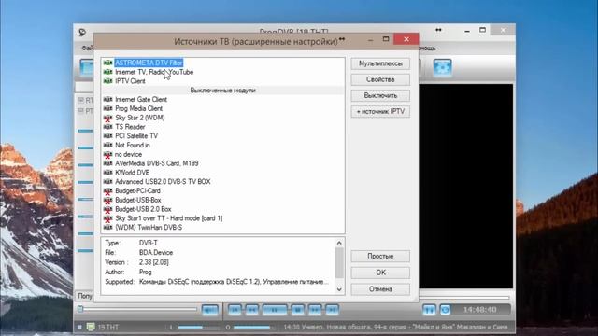Click details panel scrollbar thumb
598x336 pixels.
click(x=339, y=263)
